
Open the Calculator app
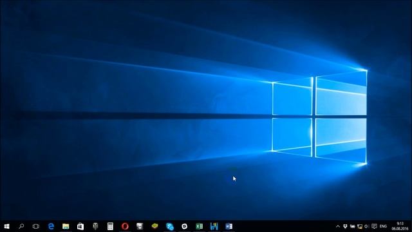(110, 226)
